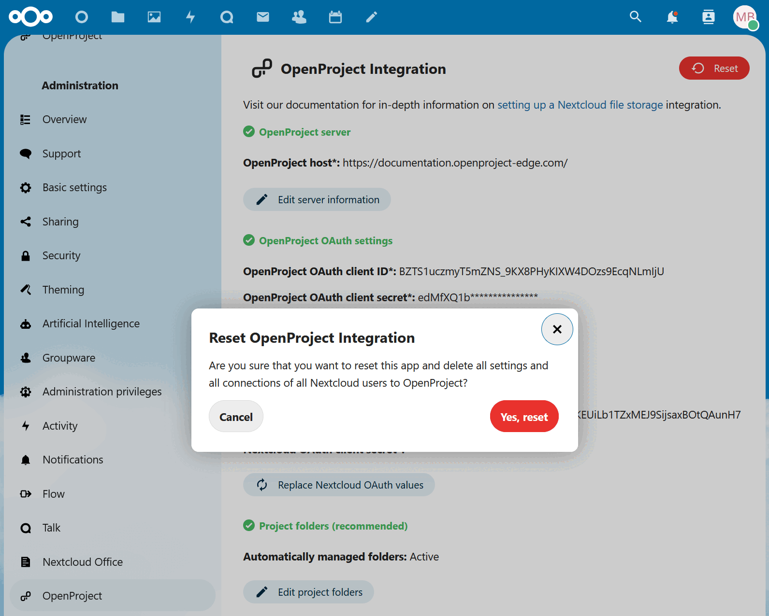
Task: Open the Notes pencil icon in top bar
Action: pyautogui.click(x=372, y=17)
